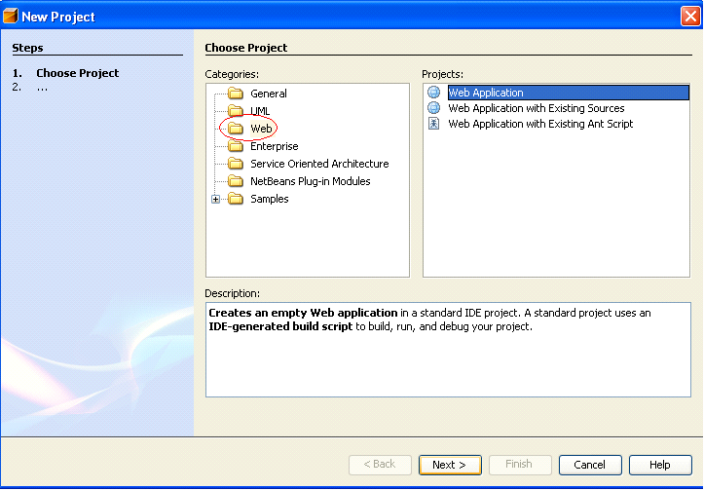Click the globe icon beside Web Application

433,93
